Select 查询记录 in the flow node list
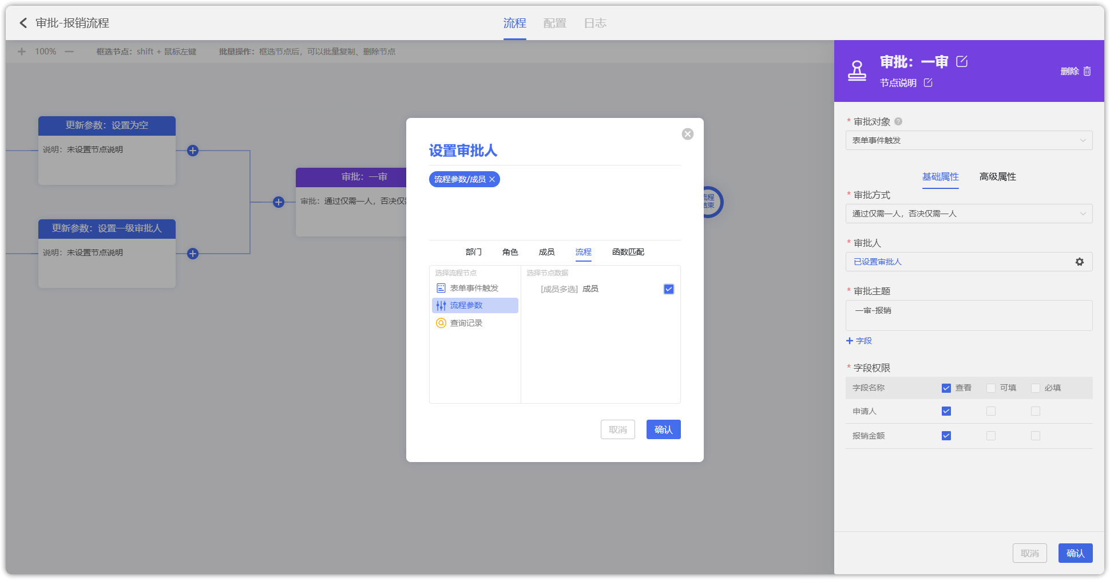This screenshot has height=580, width=1110. click(x=466, y=323)
